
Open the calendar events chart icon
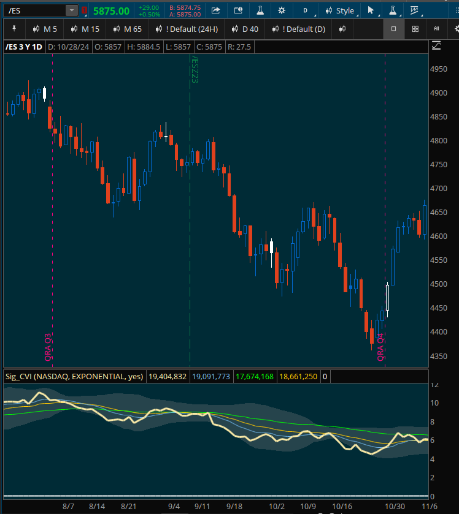[238, 10]
